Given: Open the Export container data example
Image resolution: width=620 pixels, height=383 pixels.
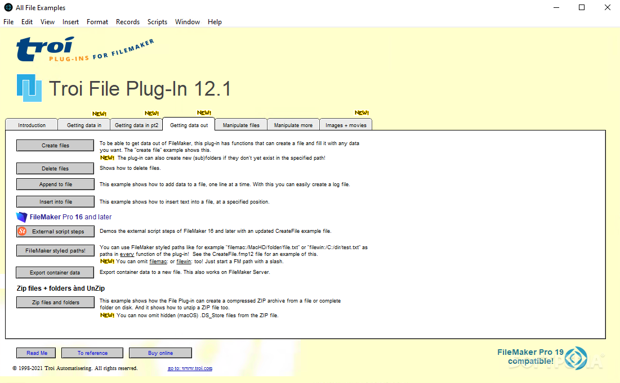Looking at the screenshot, I should [55, 272].
